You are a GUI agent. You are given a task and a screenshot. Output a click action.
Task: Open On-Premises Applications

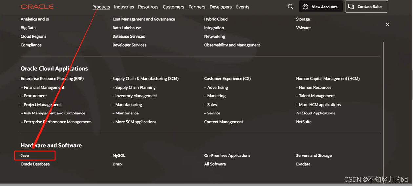(x=227, y=155)
